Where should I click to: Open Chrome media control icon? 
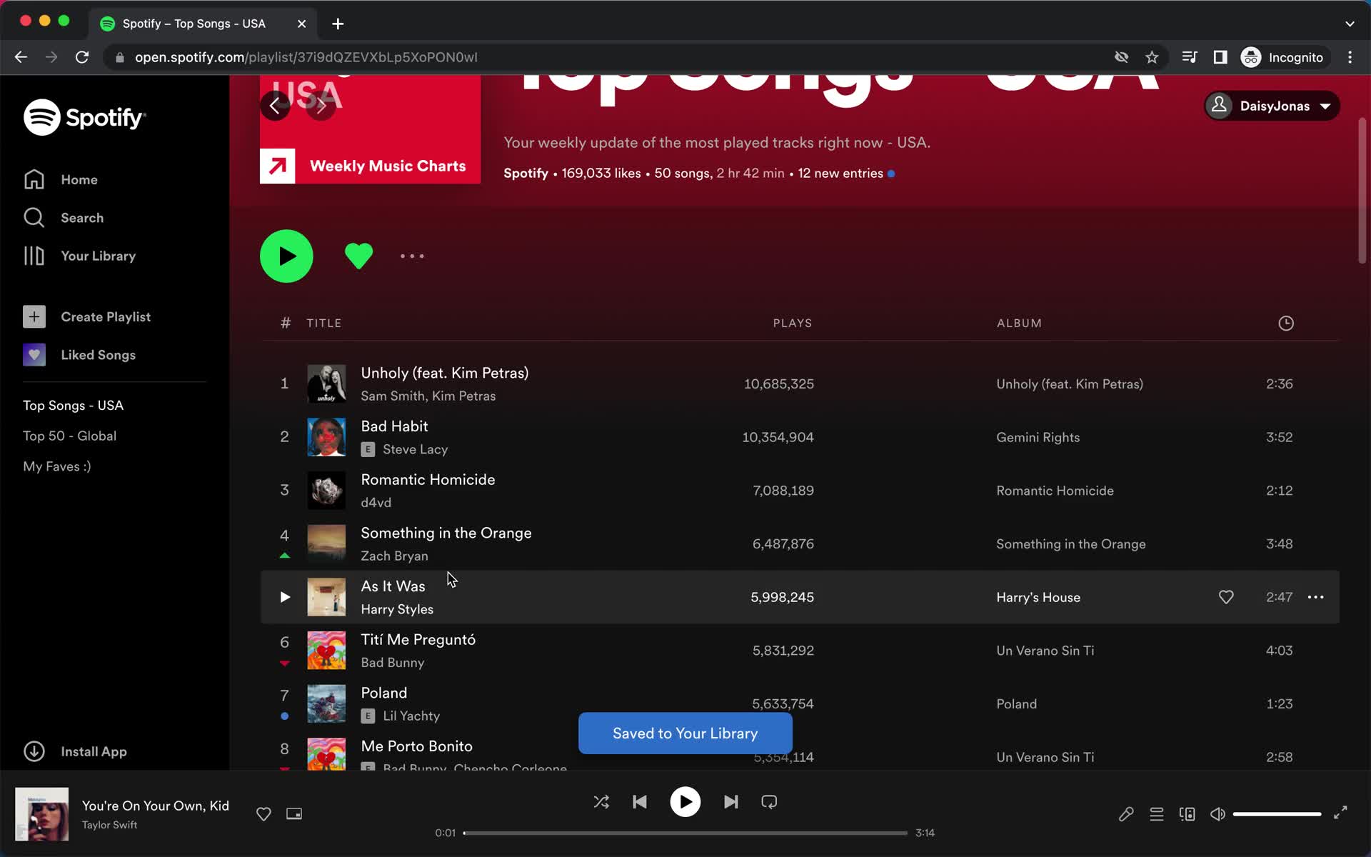click(x=1189, y=57)
